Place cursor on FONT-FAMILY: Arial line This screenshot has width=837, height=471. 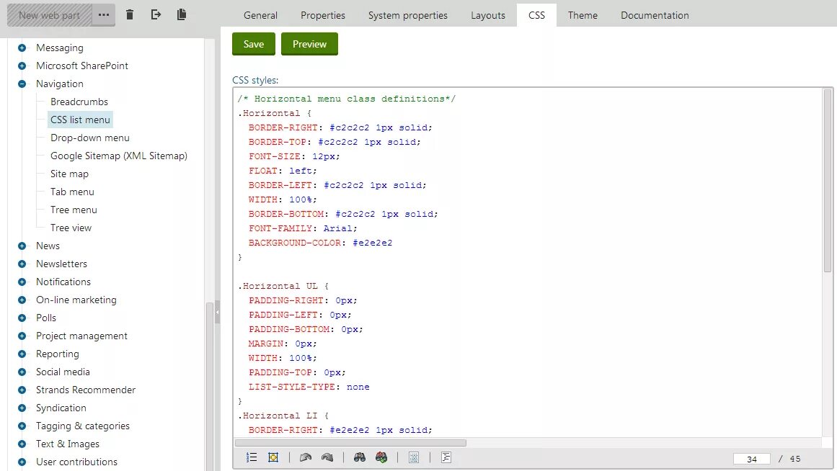tap(303, 228)
